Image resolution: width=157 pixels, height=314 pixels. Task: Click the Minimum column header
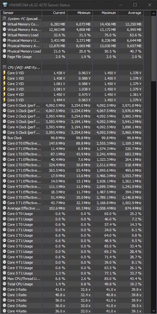pos(80,13)
